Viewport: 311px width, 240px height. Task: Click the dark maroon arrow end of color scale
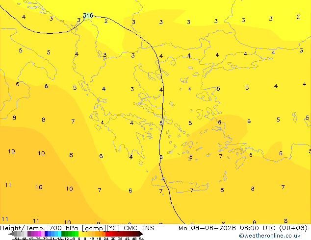tap(141, 234)
